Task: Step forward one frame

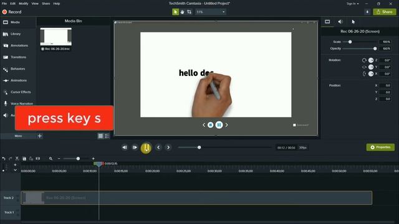Action: coord(135,147)
